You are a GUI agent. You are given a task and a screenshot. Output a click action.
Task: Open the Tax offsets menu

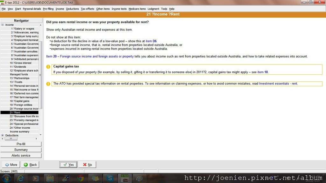[87, 9]
